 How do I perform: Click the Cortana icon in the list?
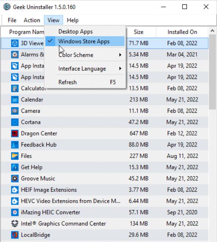pyautogui.click(x=15, y=122)
